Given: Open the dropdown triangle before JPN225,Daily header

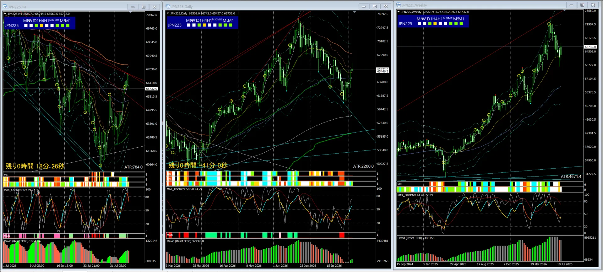Looking at the screenshot, I should pyautogui.click(x=168, y=14).
